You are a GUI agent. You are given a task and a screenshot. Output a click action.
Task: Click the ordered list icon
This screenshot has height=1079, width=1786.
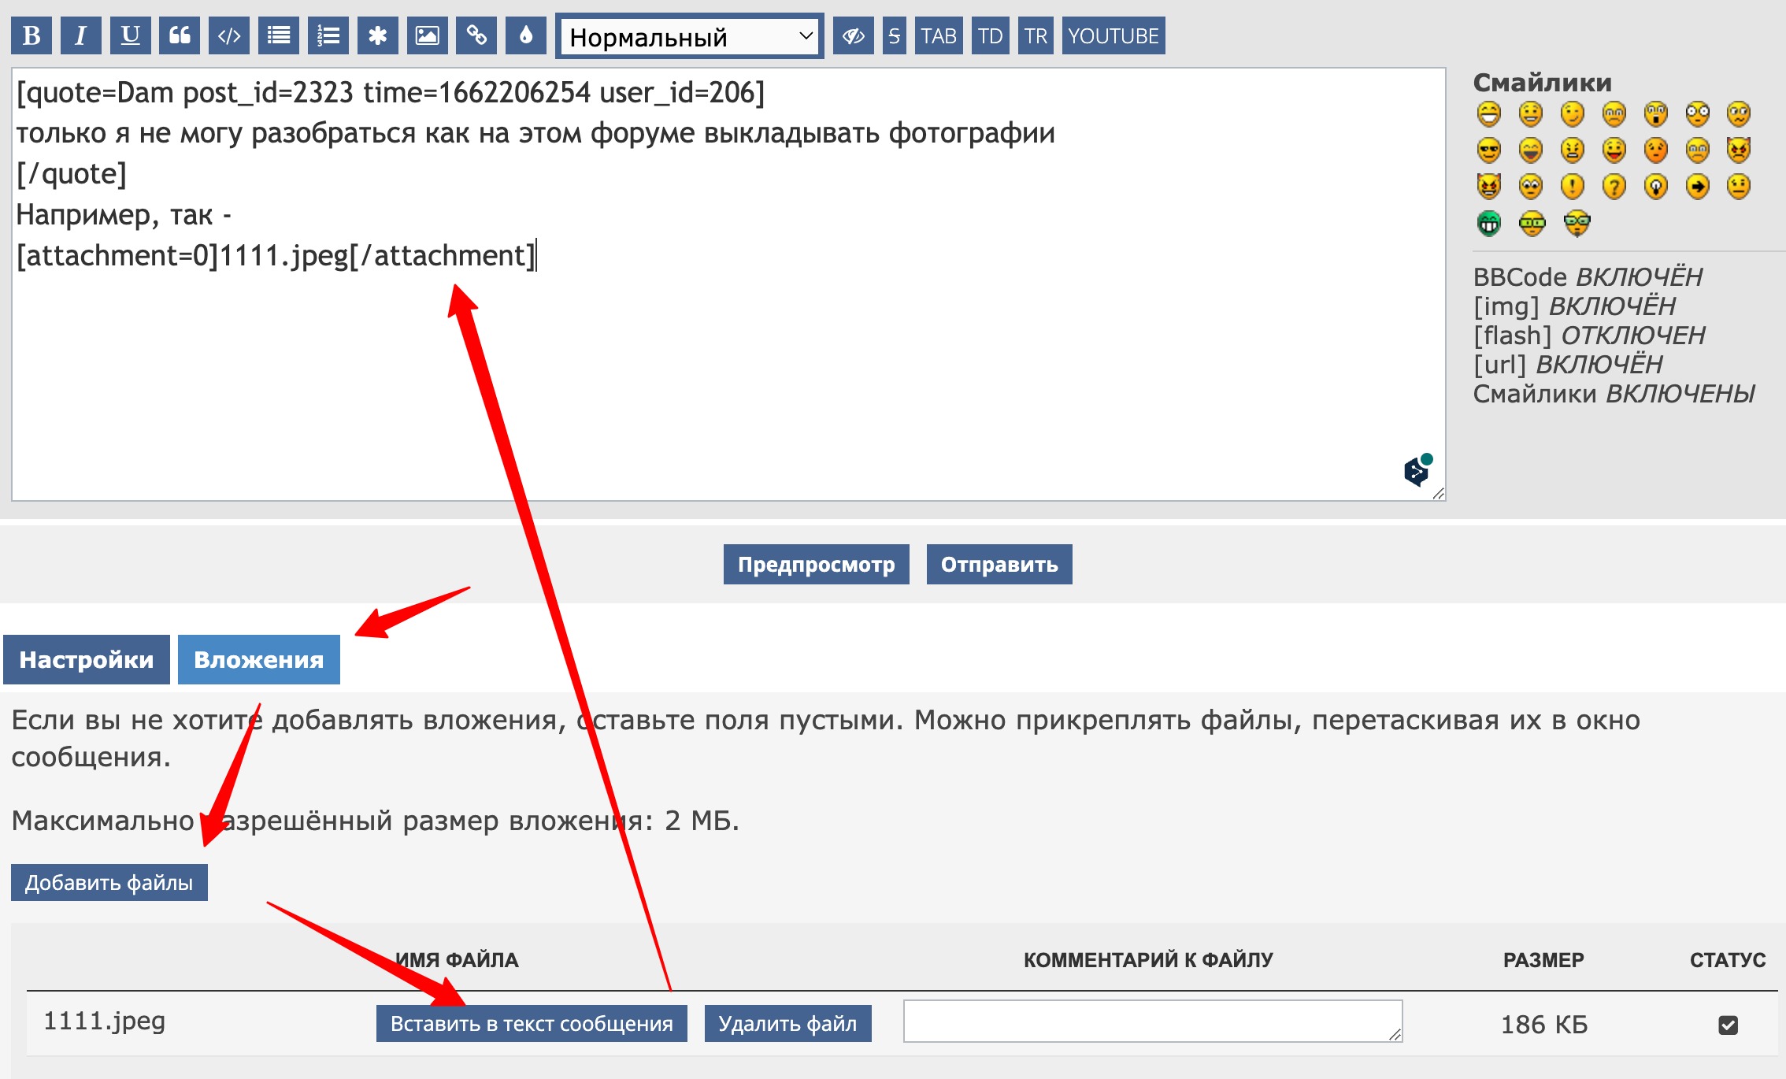328,36
